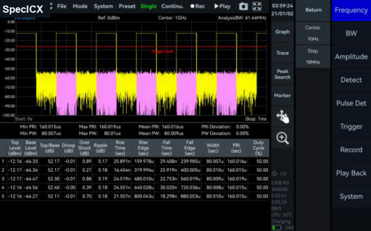Click the Top Level column header

point(15,148)
